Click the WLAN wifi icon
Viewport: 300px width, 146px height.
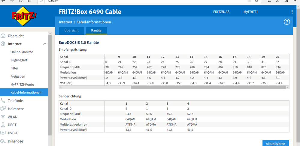pos(3,117)
